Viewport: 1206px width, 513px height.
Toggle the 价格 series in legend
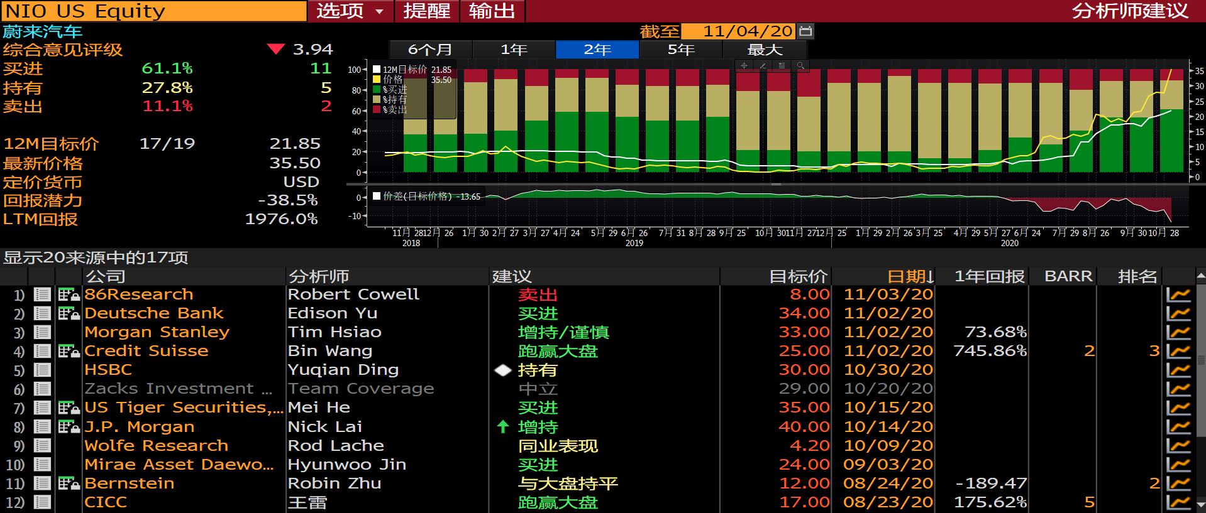377,79
